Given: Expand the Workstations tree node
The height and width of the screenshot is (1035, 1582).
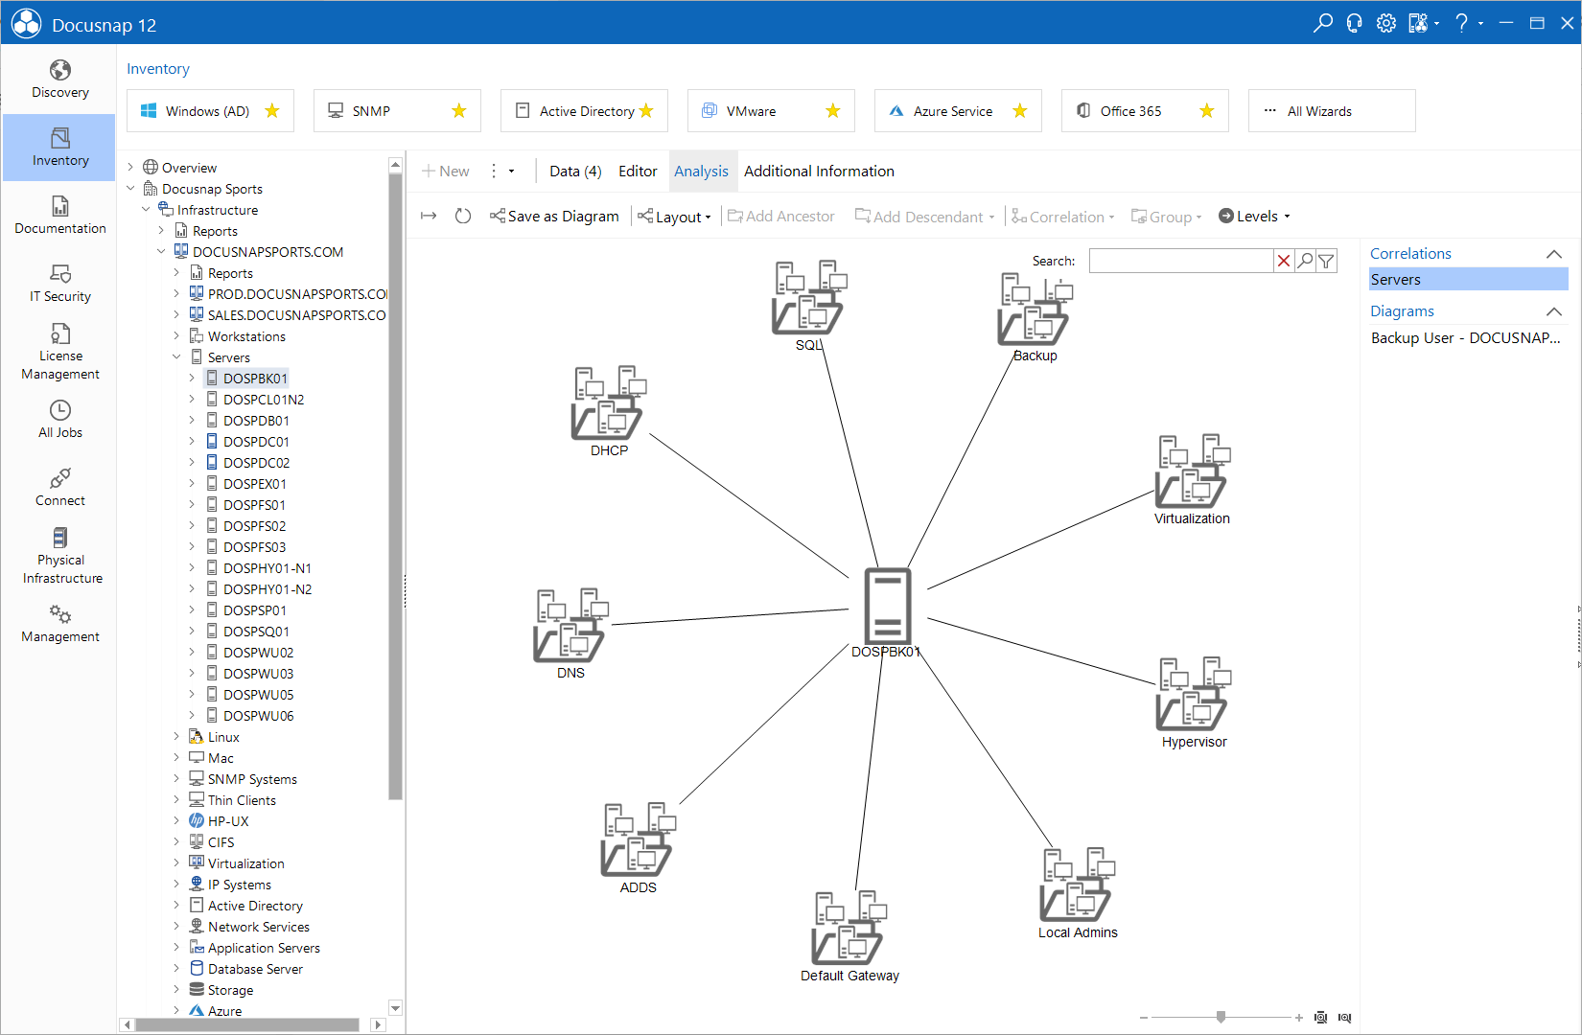Looking at the screenshot, I should coord(176,336).
